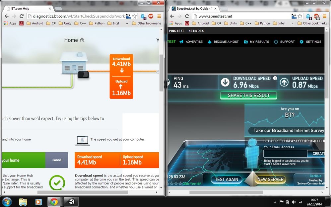Open Android bookmark folder in BT window
The width and height of the screenshot is (331, 207).
tap(35, 23)
